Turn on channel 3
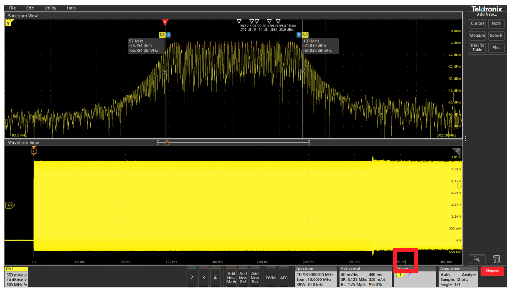The image size is (510, 290). click(x=203, y=277)
